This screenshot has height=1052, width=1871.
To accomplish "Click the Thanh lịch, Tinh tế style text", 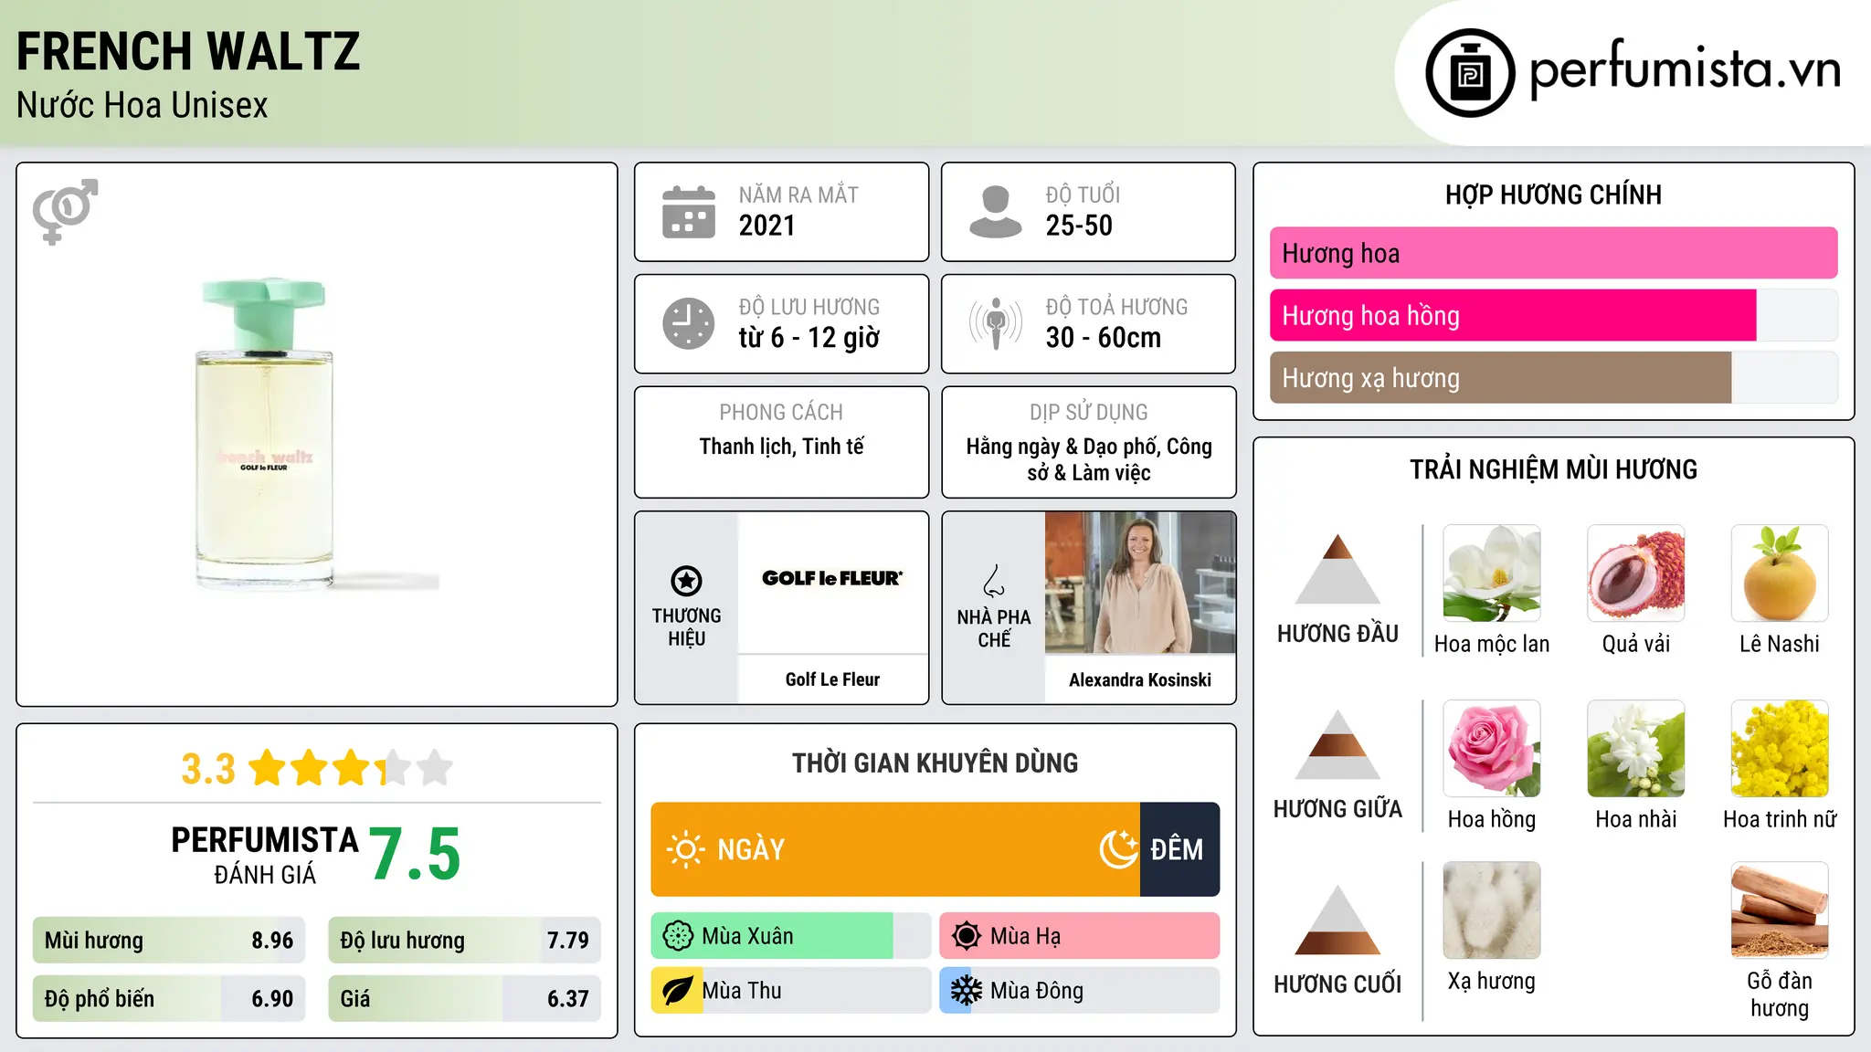I will (x=782, y=447).
